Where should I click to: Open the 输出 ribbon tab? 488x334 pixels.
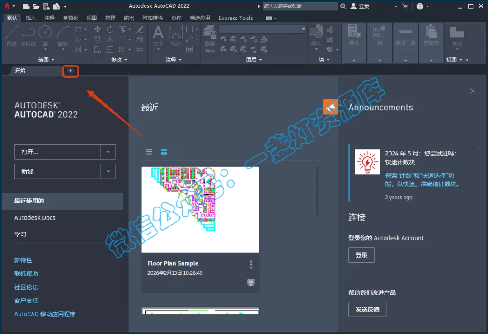(129, 18)
